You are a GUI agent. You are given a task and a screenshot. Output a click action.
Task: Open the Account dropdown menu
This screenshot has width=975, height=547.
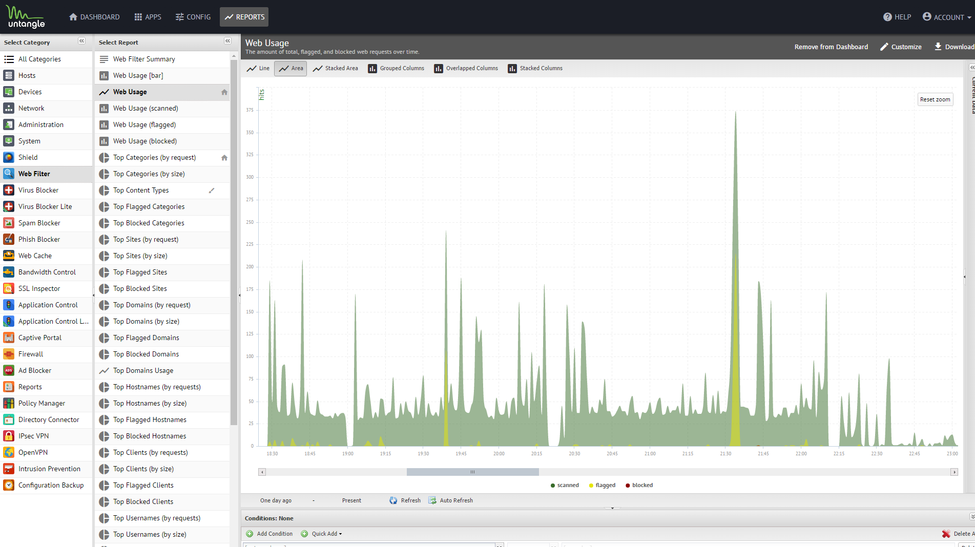pos(947,17)
